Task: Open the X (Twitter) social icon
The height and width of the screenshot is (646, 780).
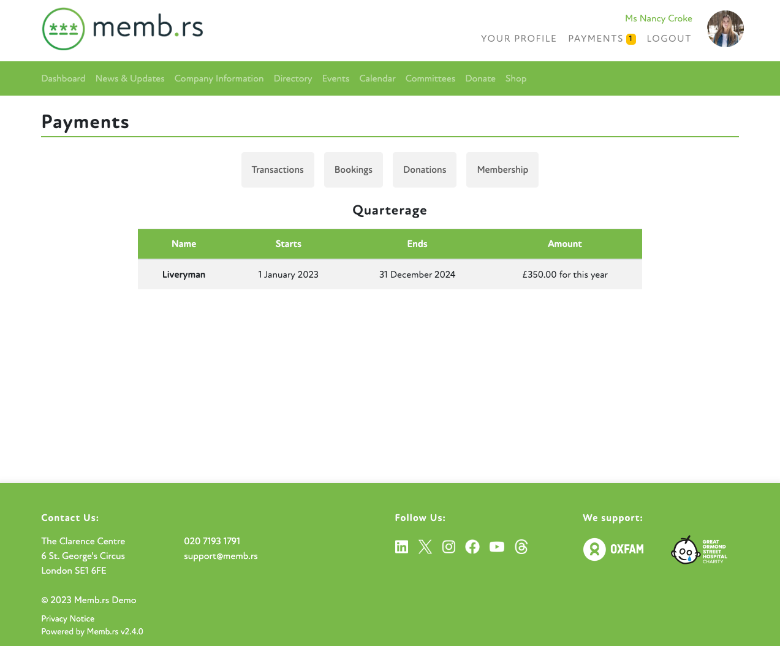Action: [425, 546]
